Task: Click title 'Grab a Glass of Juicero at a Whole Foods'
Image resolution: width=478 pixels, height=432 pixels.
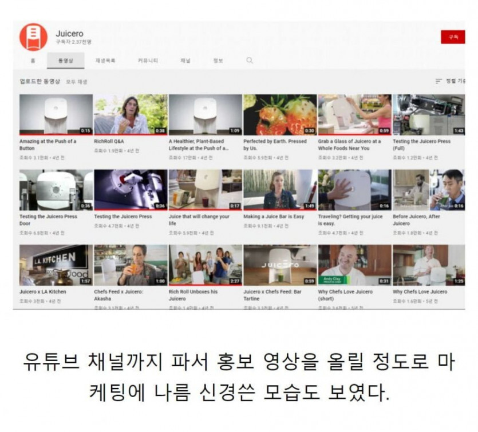Action: click(x=349, y=145)
